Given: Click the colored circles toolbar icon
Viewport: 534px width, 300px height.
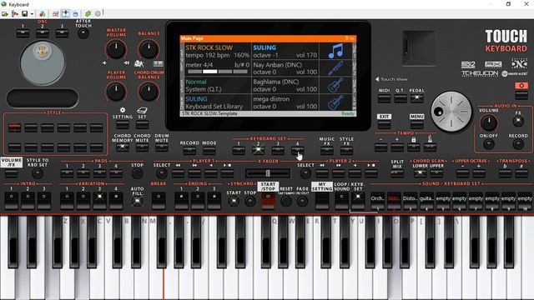Looking at the screenshot, I should click(43, 14).
